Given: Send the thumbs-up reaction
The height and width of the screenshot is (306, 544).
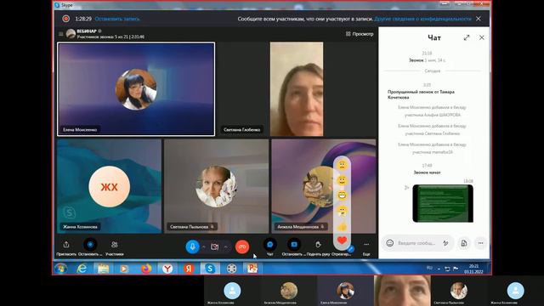Looking at the screenshot, I should click(342, 227).
